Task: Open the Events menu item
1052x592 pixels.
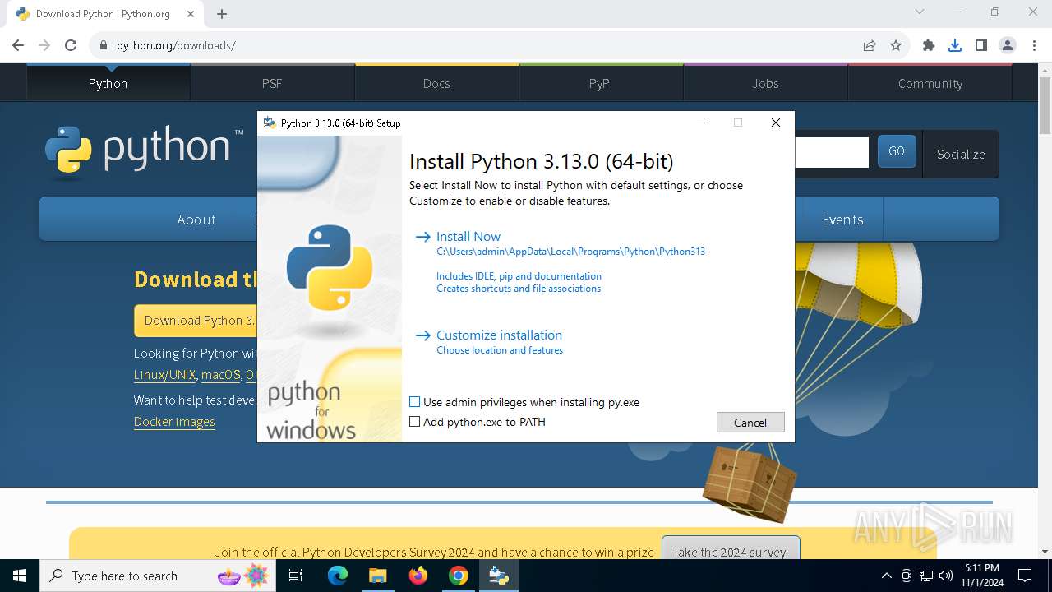Action: pyautogui.click(x=842, y=220)
